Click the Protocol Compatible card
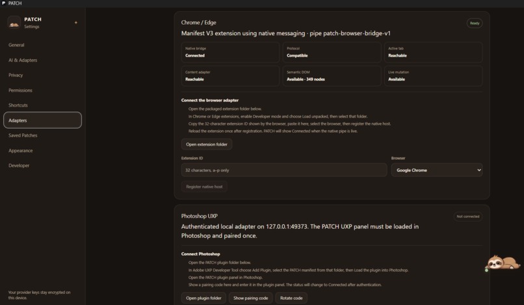524x305 pixels. pyautogui.click(x=332, y=52)
